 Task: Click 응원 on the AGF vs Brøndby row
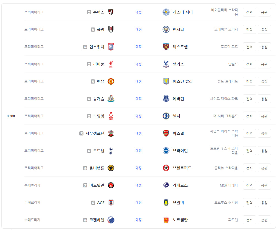264,203
